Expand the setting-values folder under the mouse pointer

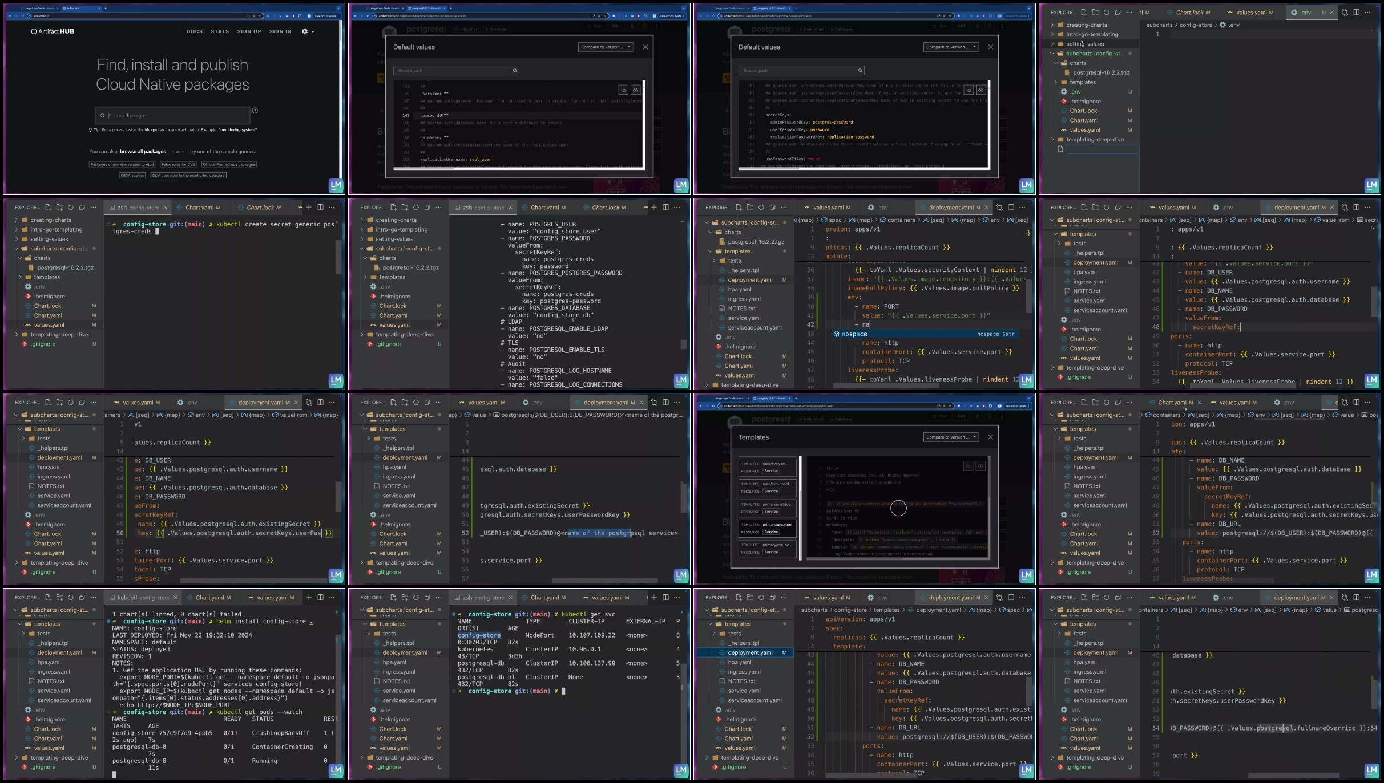(x=1084, y=44)
